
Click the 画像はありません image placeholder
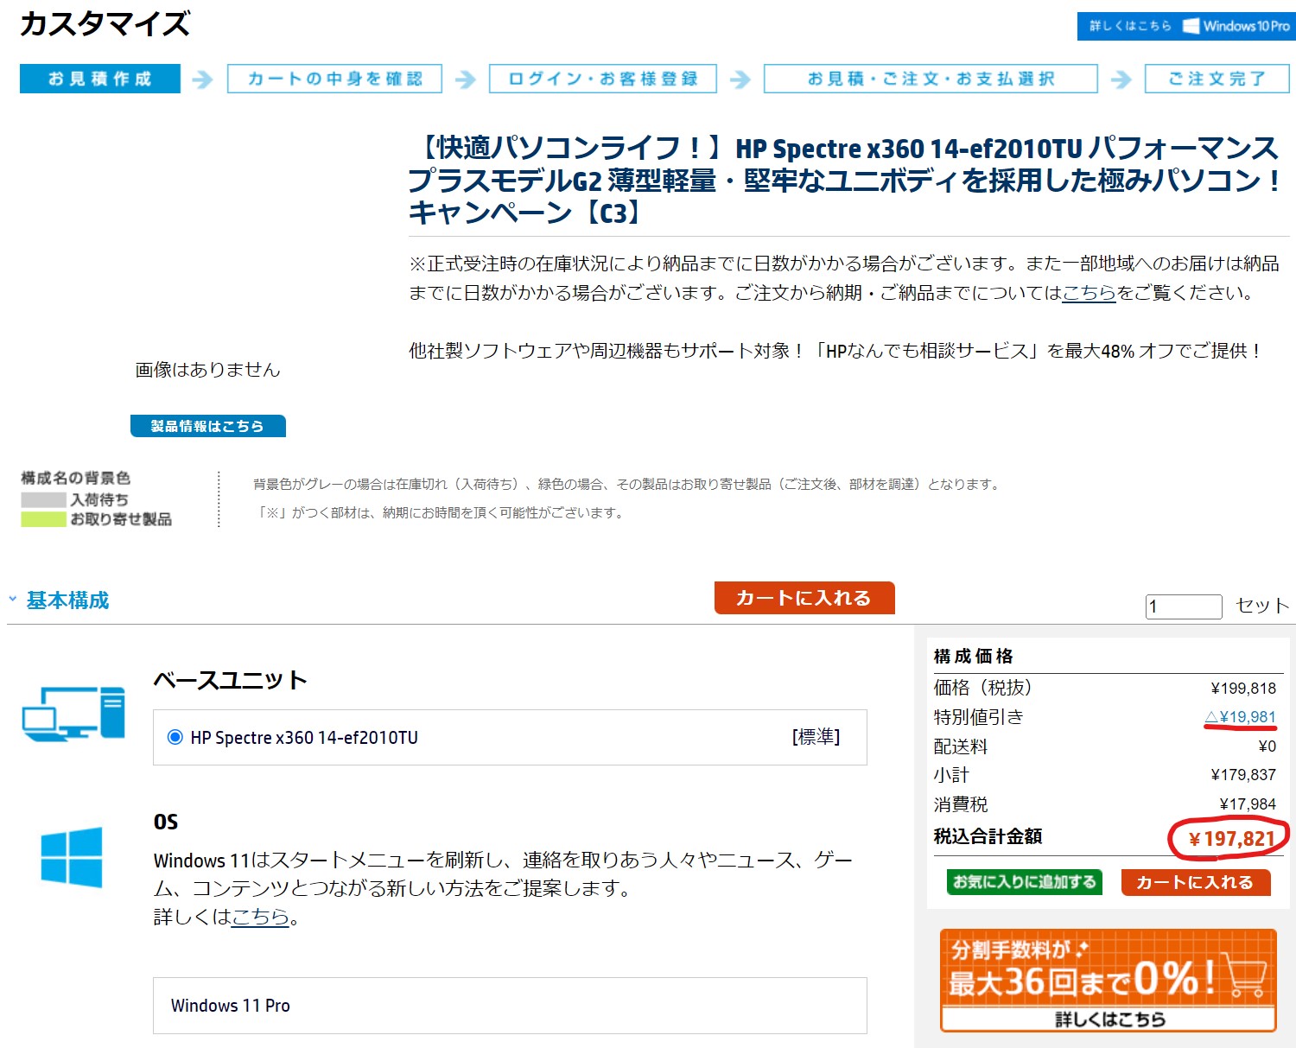(207, 370)
